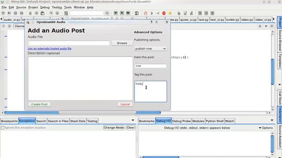Open the Project menu
This screenshot has height=158, width=282.
pos(33,7)
